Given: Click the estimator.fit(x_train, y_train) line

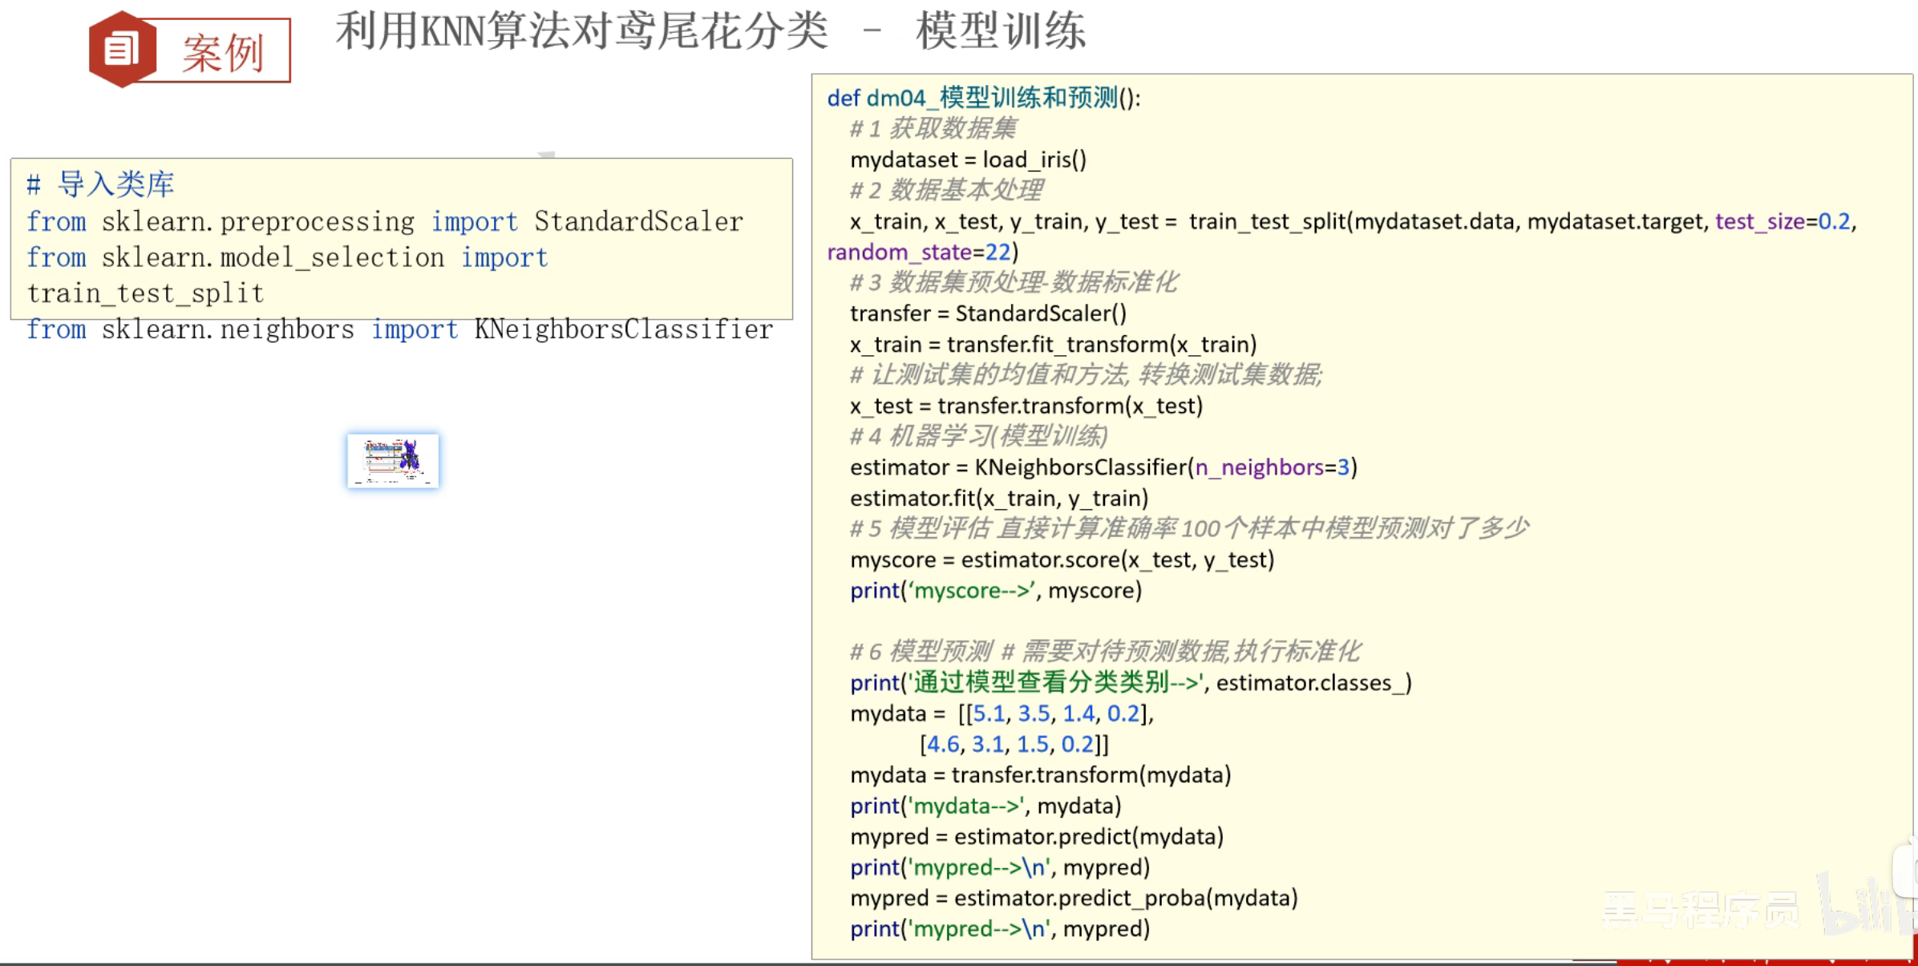Looking at the screenshot, I should [998, 498].
